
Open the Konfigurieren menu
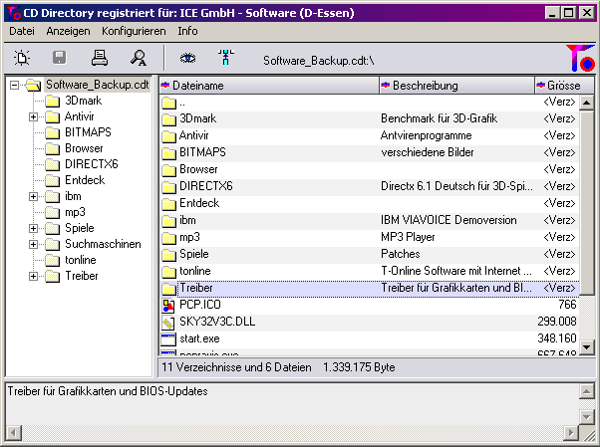click(134, 31)
